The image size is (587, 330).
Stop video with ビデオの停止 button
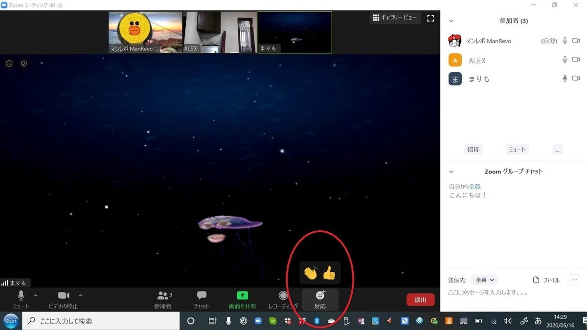click(63, 299)
